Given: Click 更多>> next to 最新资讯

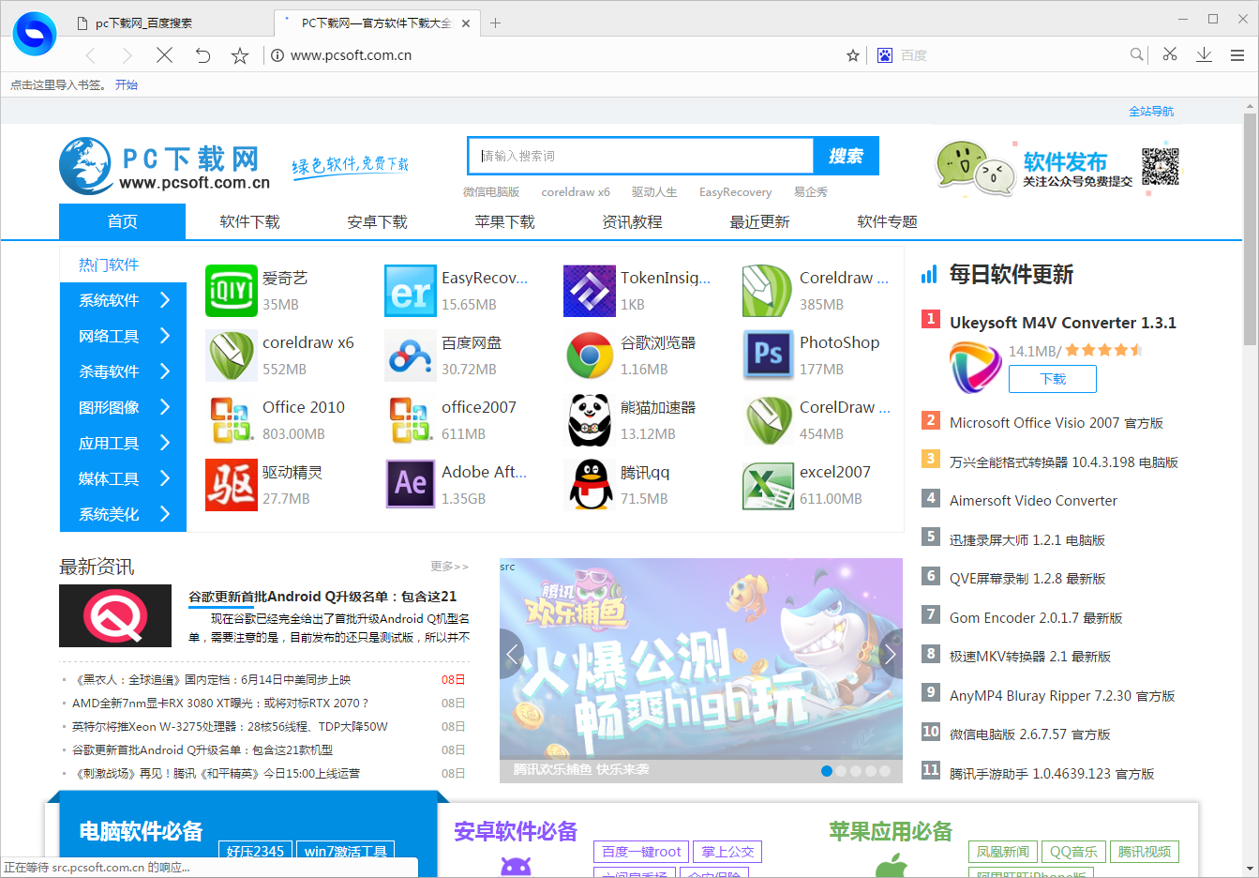Looking at the screenshot, I should point(450,567).
